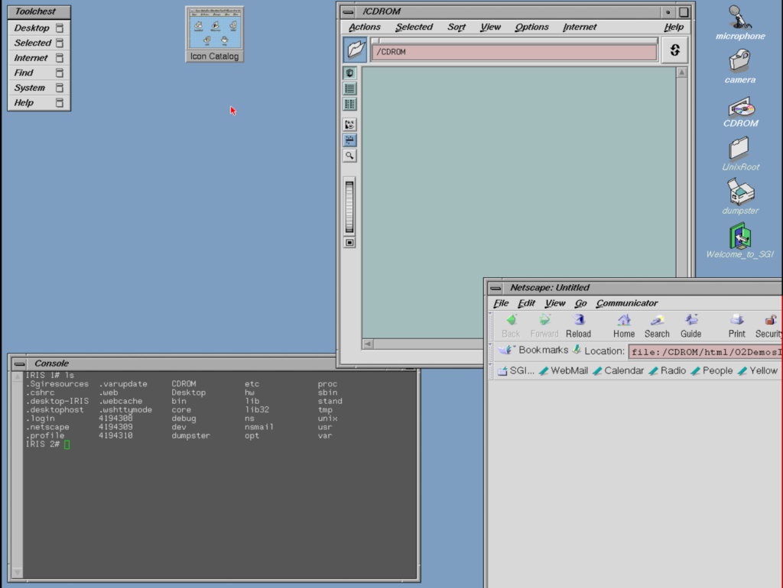Open the Guide in Netscape toolbar
The image size is (783, 588).
pyautogui.click(x=691, y=326)
